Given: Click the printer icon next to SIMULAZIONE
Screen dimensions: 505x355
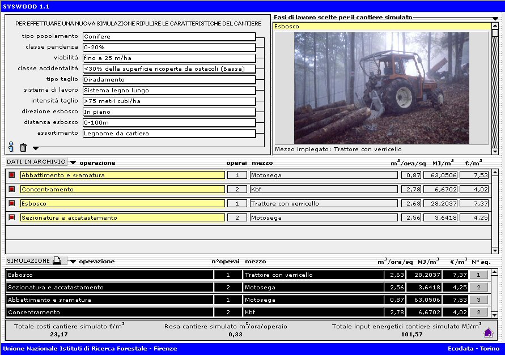Looking at the screenshot, I should (57, 261).
